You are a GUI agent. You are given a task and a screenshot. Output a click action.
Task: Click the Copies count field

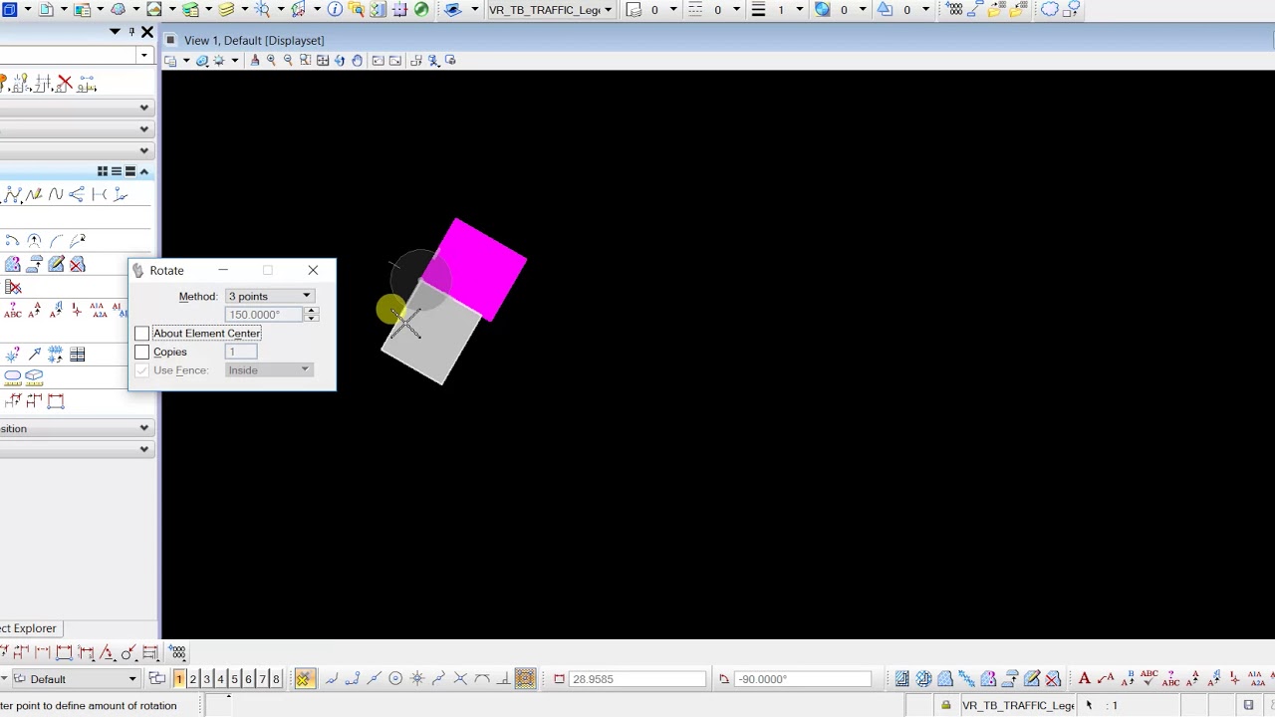tap(241, 352)
